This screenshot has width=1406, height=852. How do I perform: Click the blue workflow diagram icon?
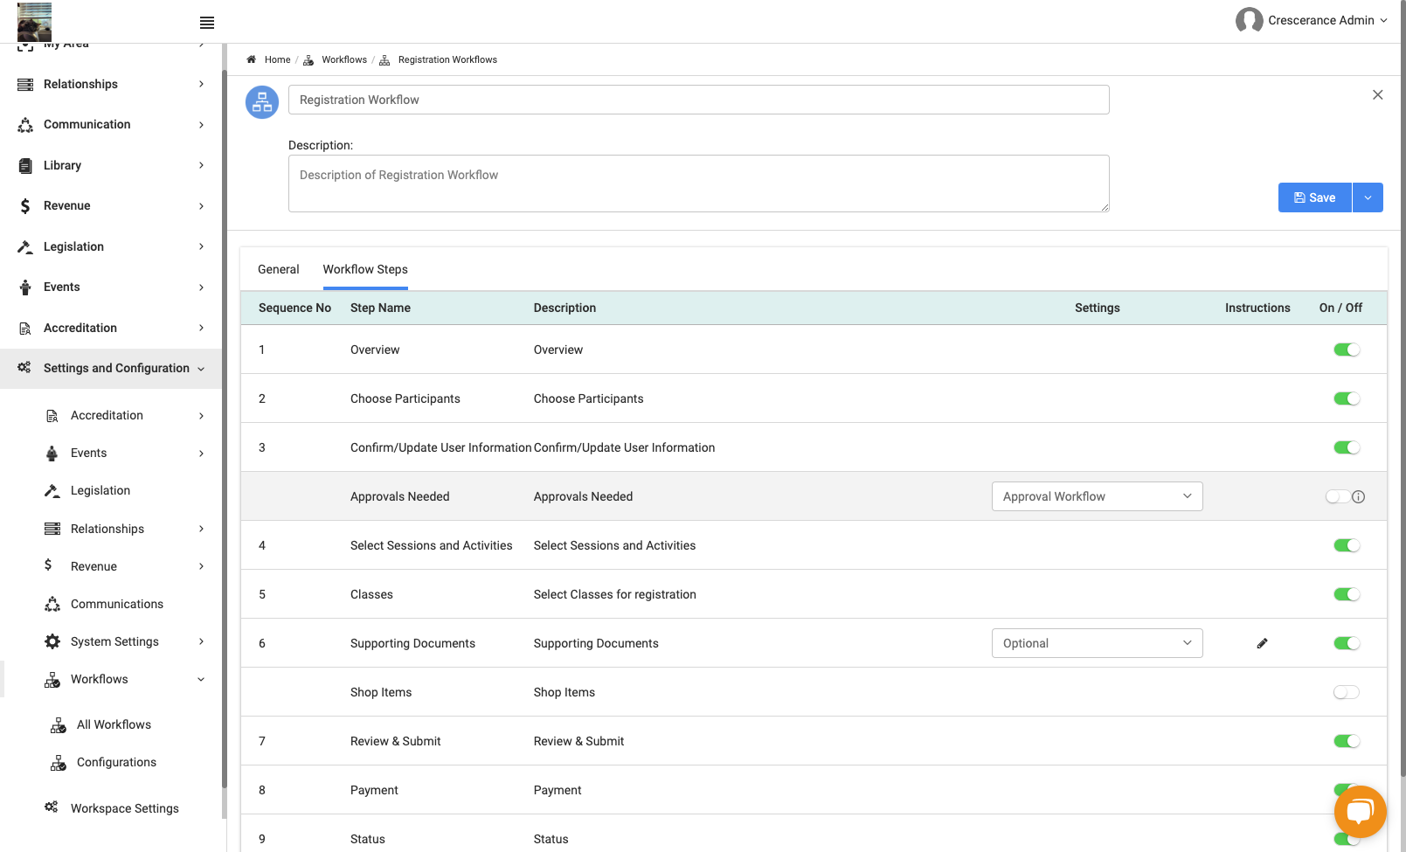262,102
